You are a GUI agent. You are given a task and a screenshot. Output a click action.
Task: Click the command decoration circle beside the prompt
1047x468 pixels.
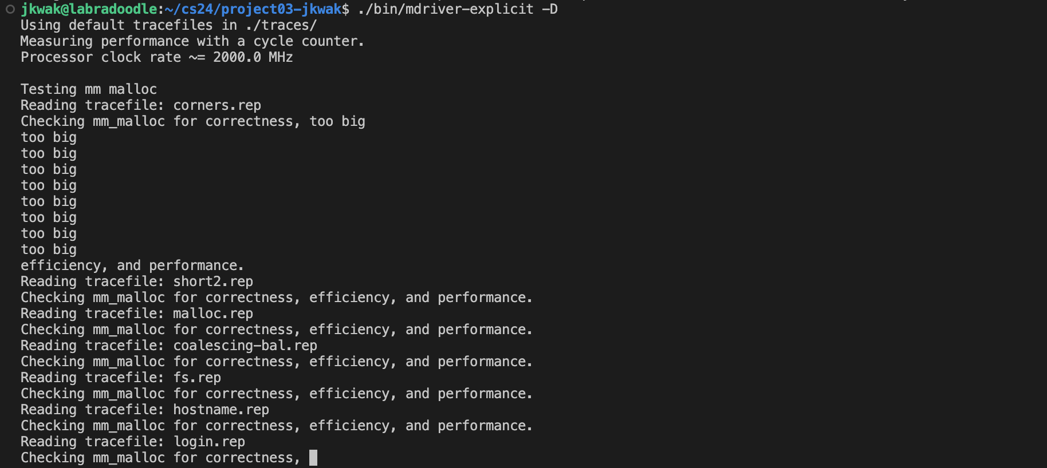10,9
